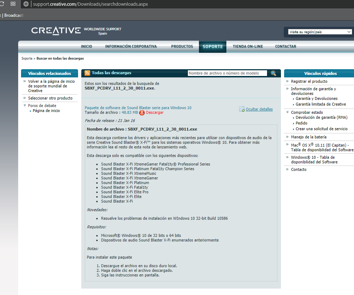Click Registrar el producto link
The height and width of the screenshot is (295, 354).
click(x=309, y=81)
